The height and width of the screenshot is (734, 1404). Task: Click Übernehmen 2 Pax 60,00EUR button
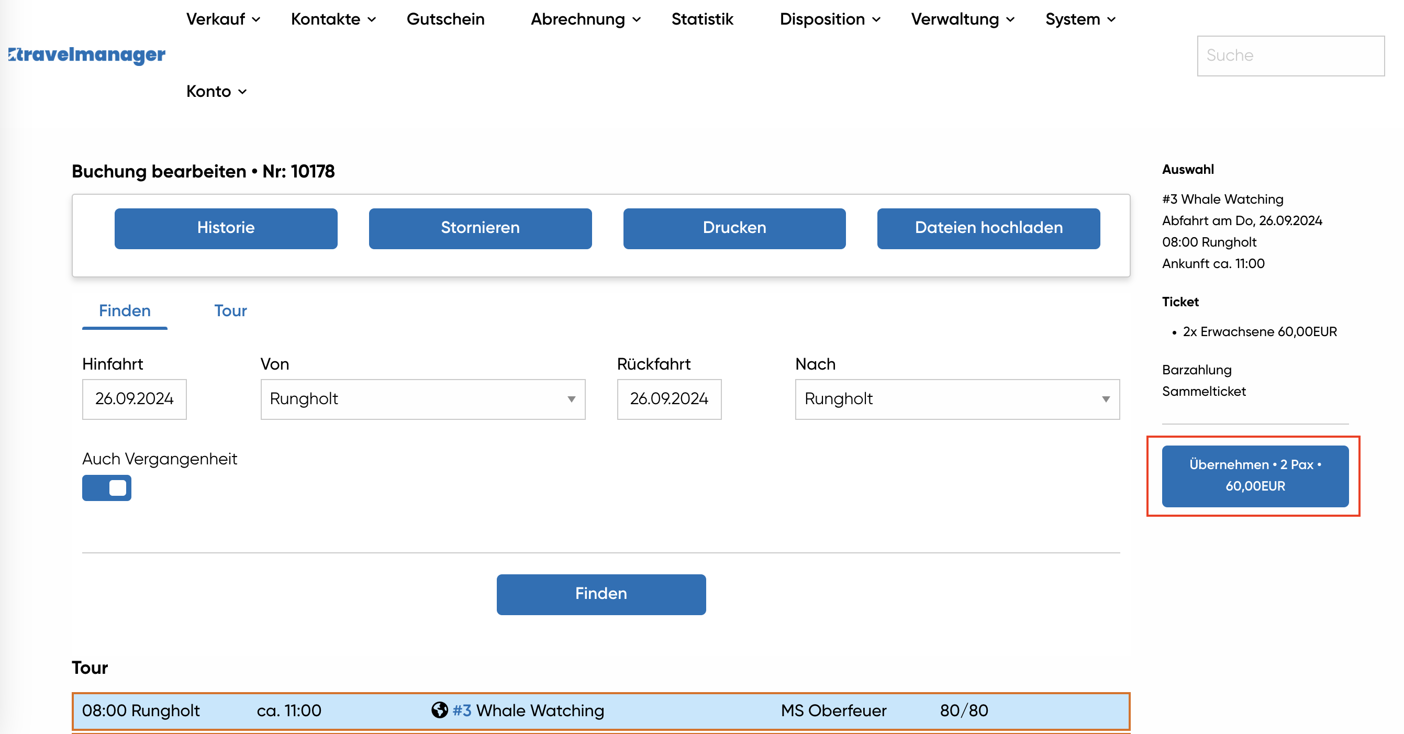1255,476
